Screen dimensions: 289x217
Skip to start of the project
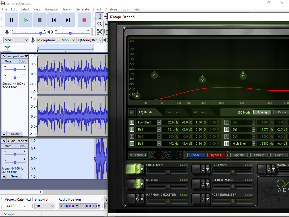(x=54, y=20)
